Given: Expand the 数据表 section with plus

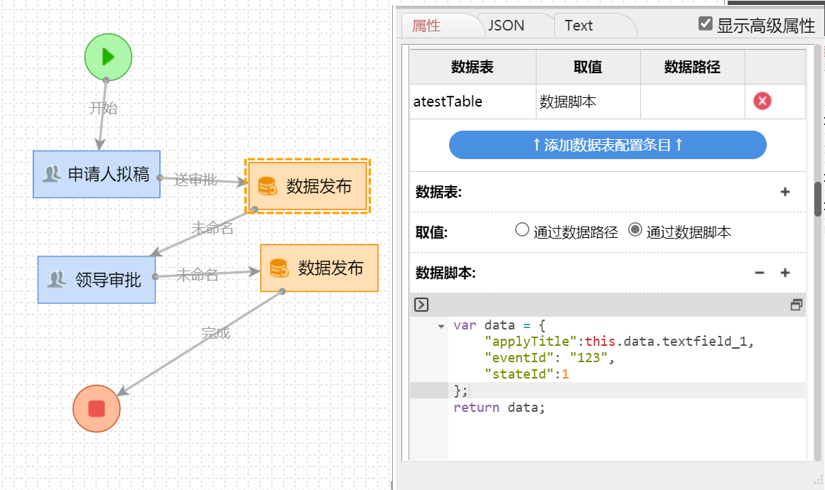Looking at the screenshot, I should point(784,192).
